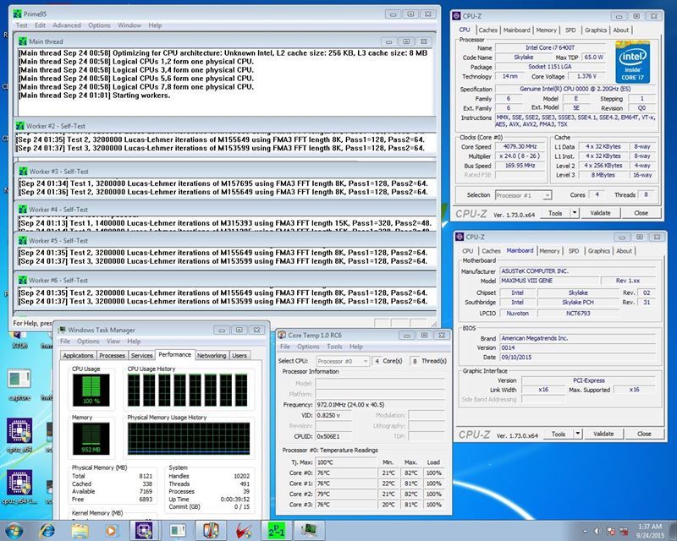Select the cpuz_x64 desktop icon
This screenshot has height=541, width=677.
tap(19, 436)
